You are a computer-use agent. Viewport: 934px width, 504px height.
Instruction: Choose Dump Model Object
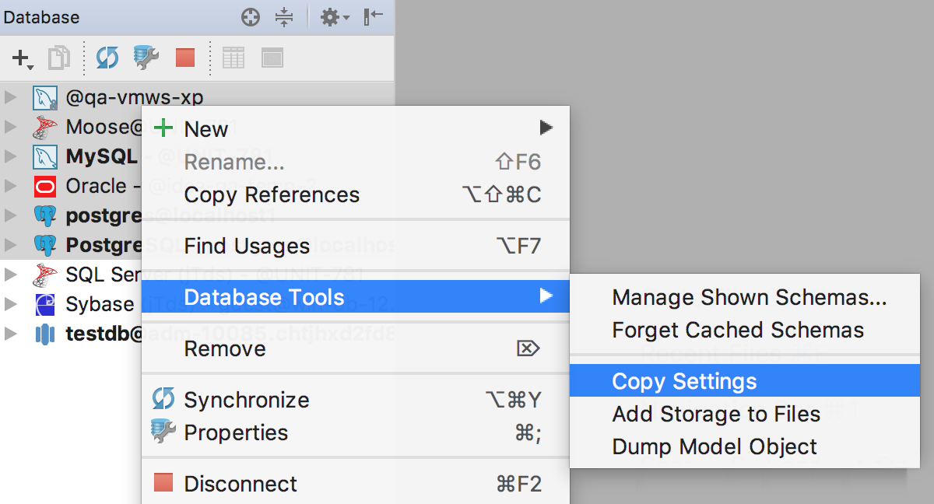pos(745,446)
